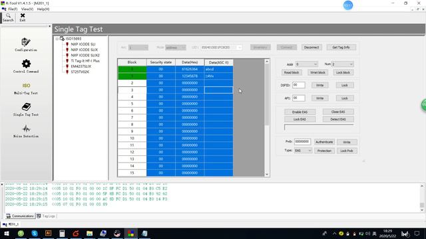Focus the AFI input field
This screenshot has height=239, width=426.
click(x=299, y=98)
